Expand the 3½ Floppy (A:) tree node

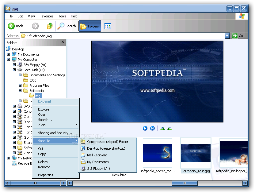(14, 65)
